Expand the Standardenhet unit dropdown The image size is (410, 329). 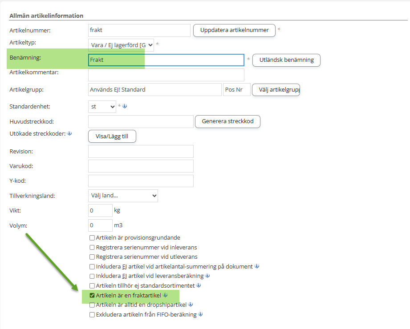[x=102, y=107]
